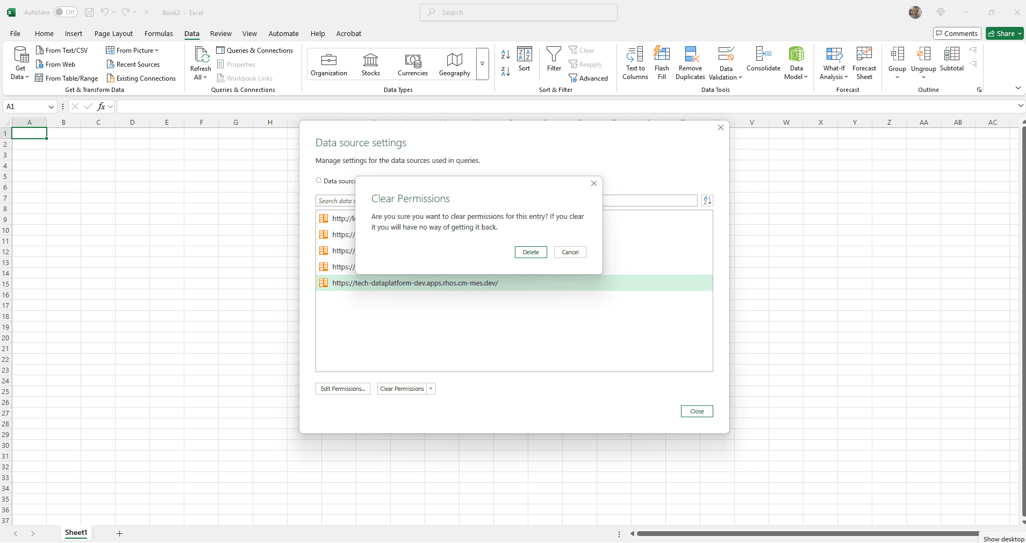Click the Search box in title bar

click(518, 12)
